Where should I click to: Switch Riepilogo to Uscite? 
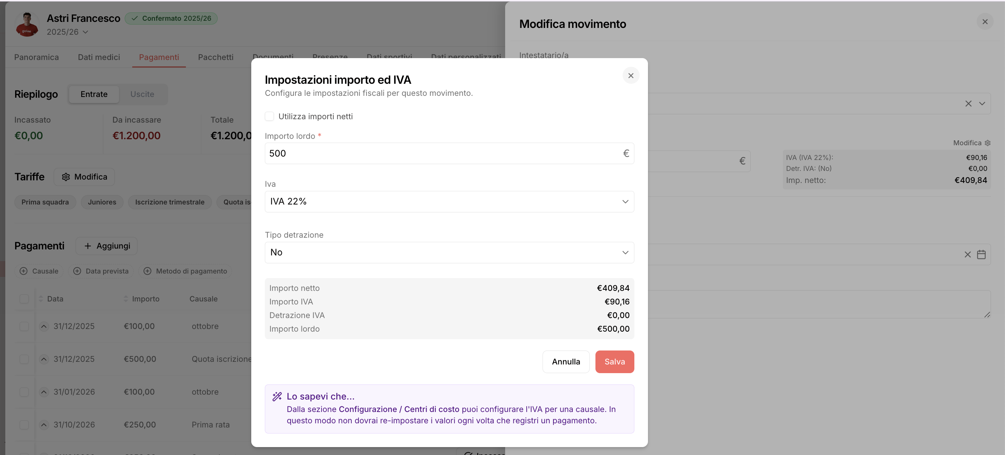tap(142, 94)
